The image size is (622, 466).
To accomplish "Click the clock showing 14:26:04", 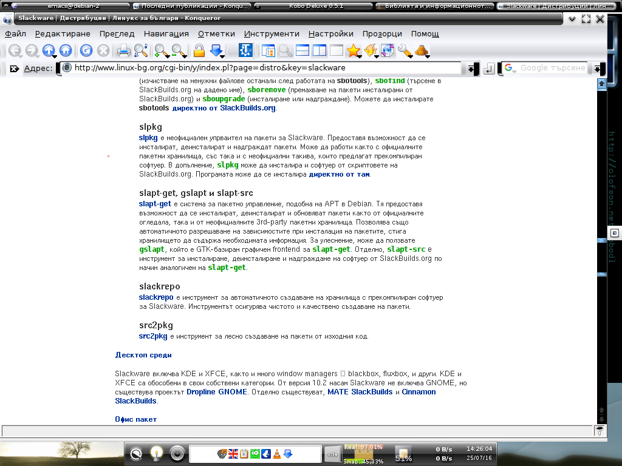I will coord(479,449).
